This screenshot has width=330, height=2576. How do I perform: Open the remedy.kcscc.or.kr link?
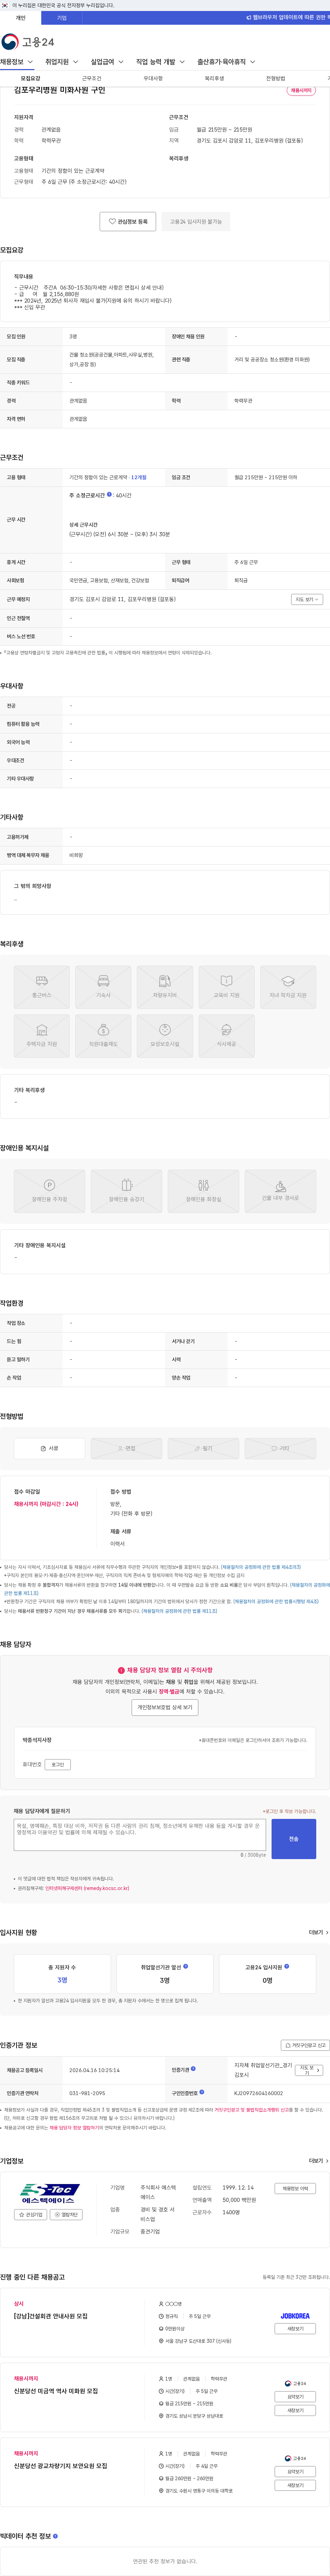pyautogui.click(x=87, y=1888)
